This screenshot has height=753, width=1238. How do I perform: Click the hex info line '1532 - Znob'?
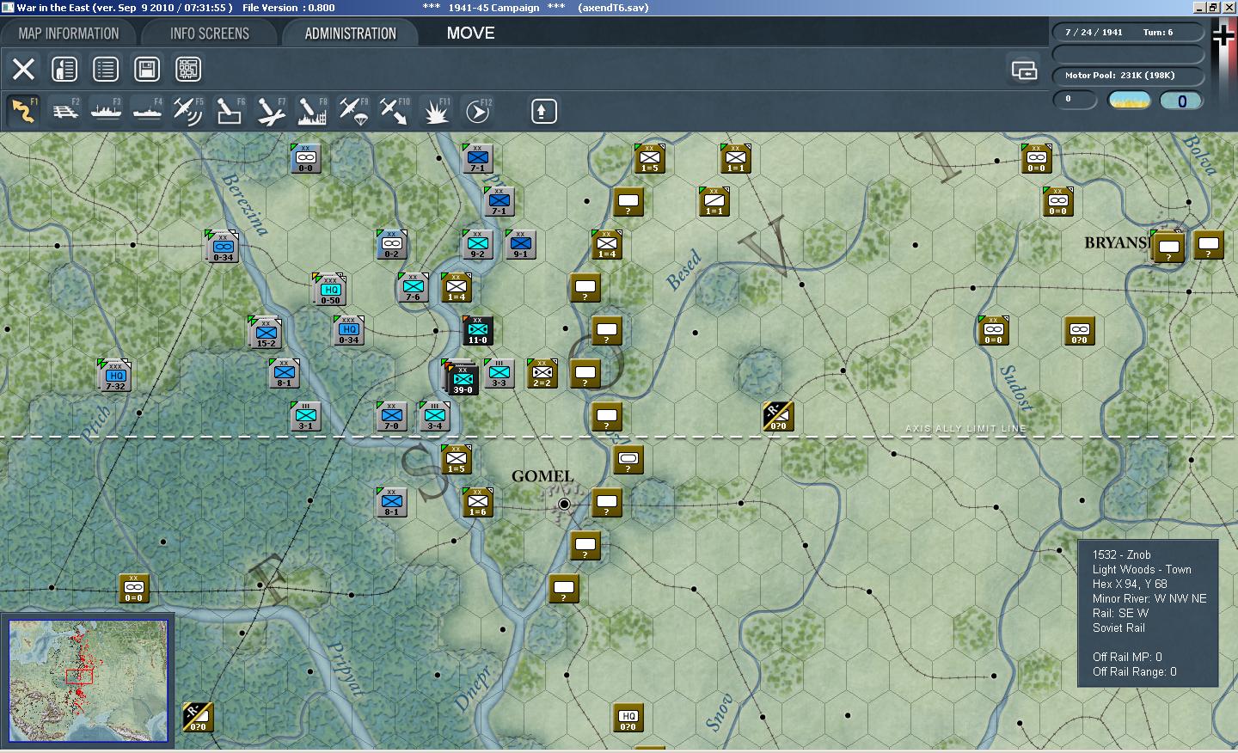click(x=1121, y=555)
